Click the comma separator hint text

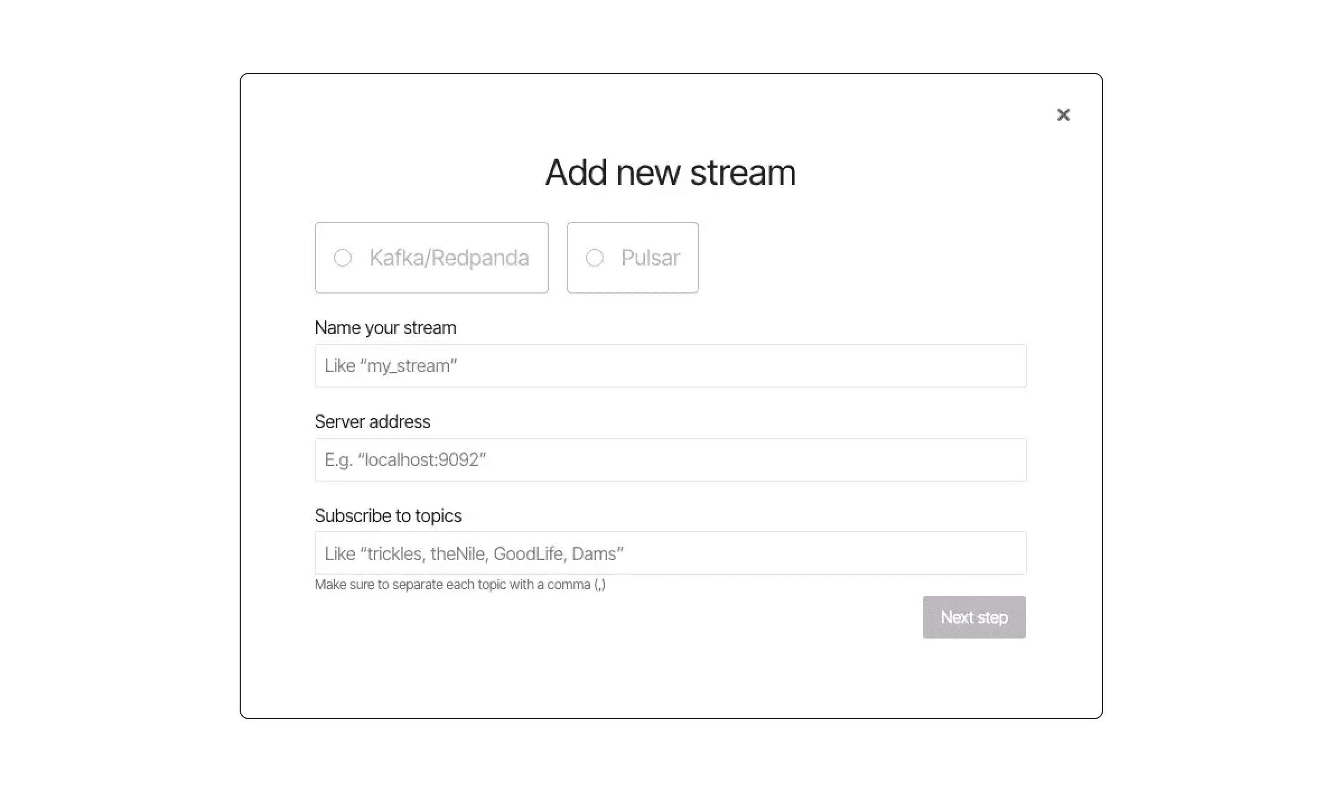point(460,585)
